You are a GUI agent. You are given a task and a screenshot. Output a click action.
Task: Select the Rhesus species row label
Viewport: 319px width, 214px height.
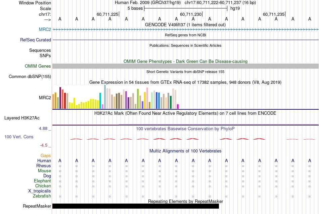tap(44, 166)
